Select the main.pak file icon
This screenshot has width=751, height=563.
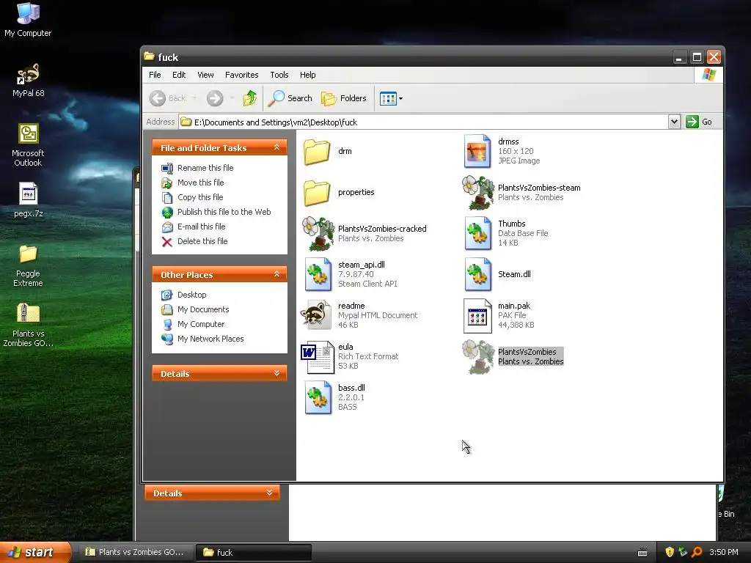(x=477, y=316)
